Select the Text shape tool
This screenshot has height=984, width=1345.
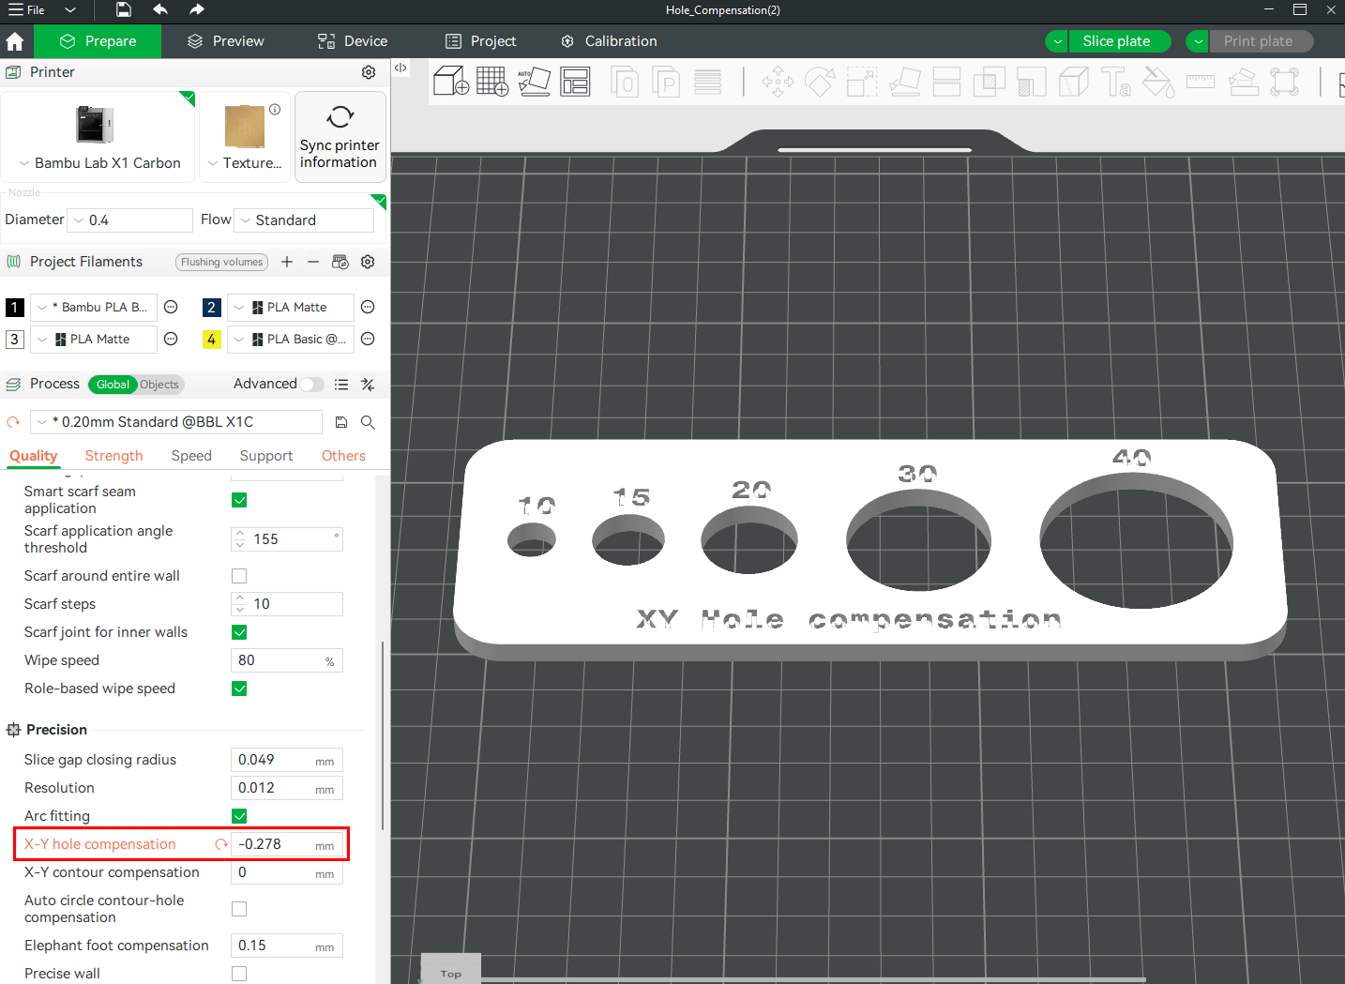(1115, 82)
